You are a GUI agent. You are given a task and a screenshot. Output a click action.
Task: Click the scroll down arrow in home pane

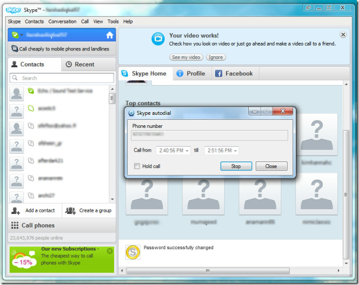click(347, 263)
